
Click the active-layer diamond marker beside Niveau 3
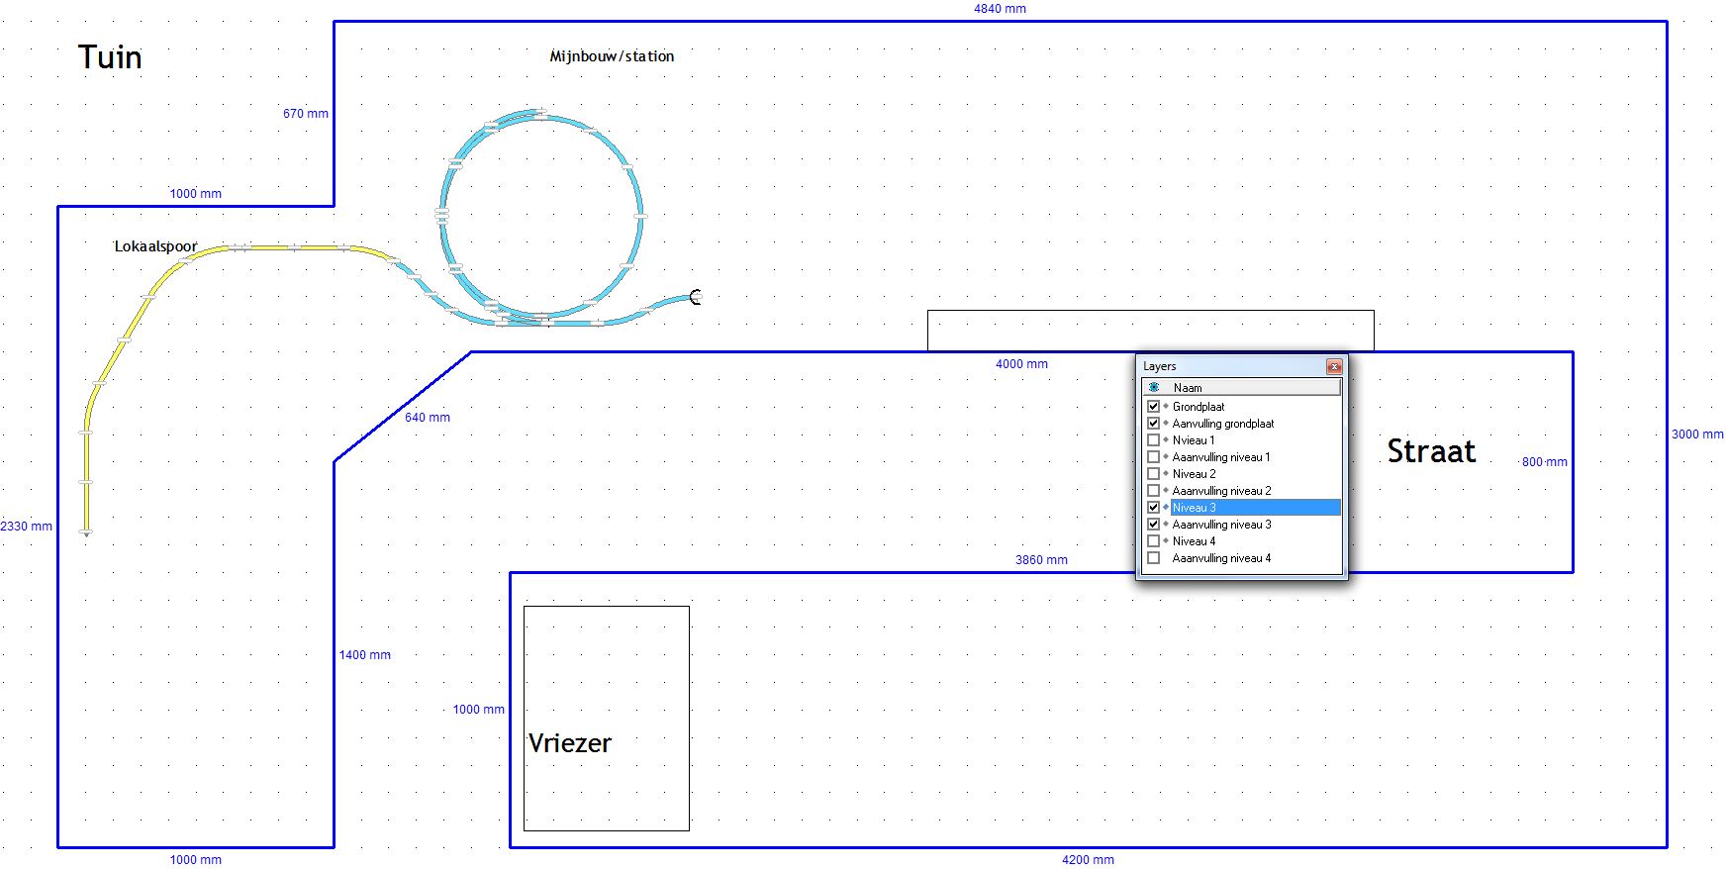pyautogui.click(x=1166, y=507)
